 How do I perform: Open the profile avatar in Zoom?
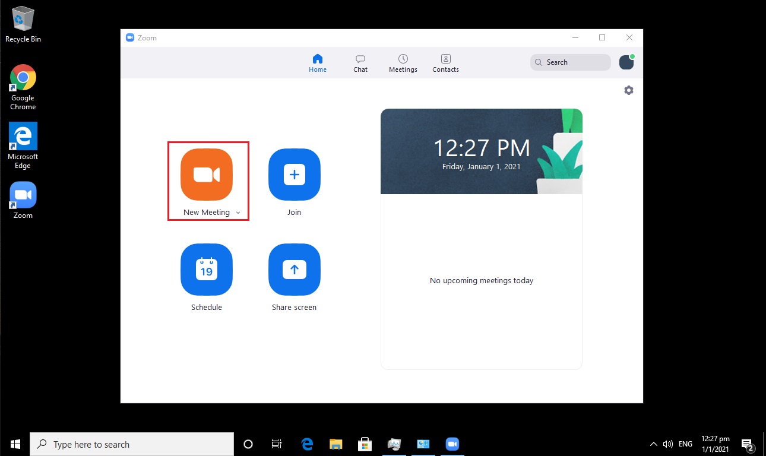626,62
